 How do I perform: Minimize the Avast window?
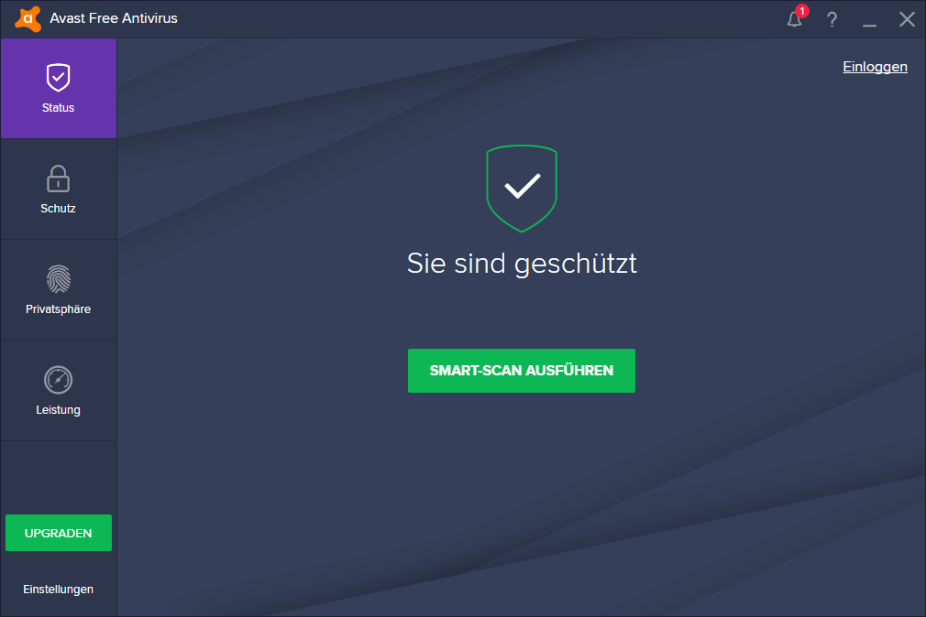869,20
